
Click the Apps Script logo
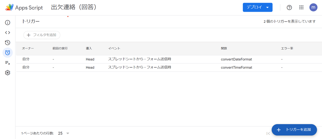tap(24, 8)
